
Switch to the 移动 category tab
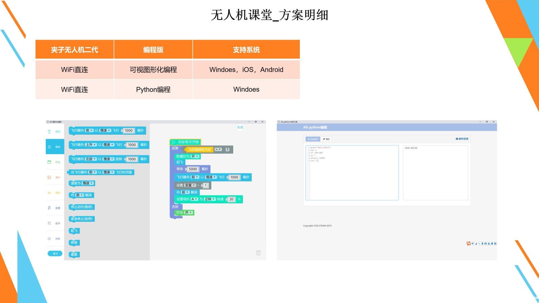point(55,147)
